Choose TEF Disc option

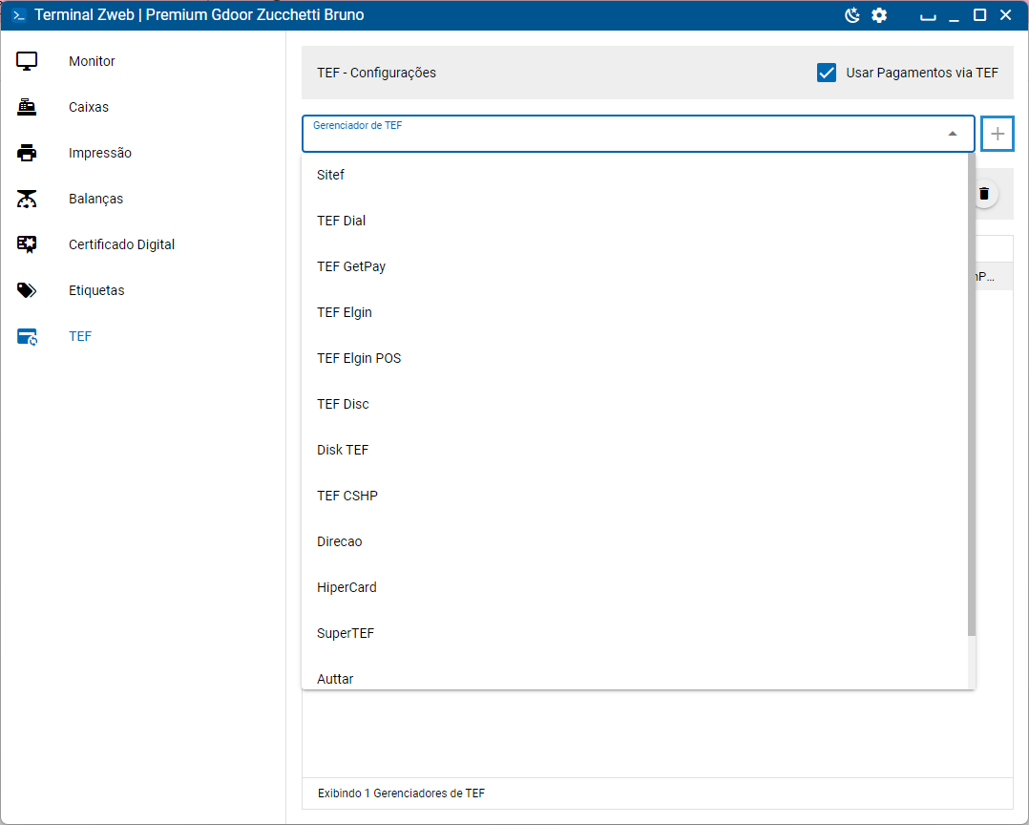[635, 404]
